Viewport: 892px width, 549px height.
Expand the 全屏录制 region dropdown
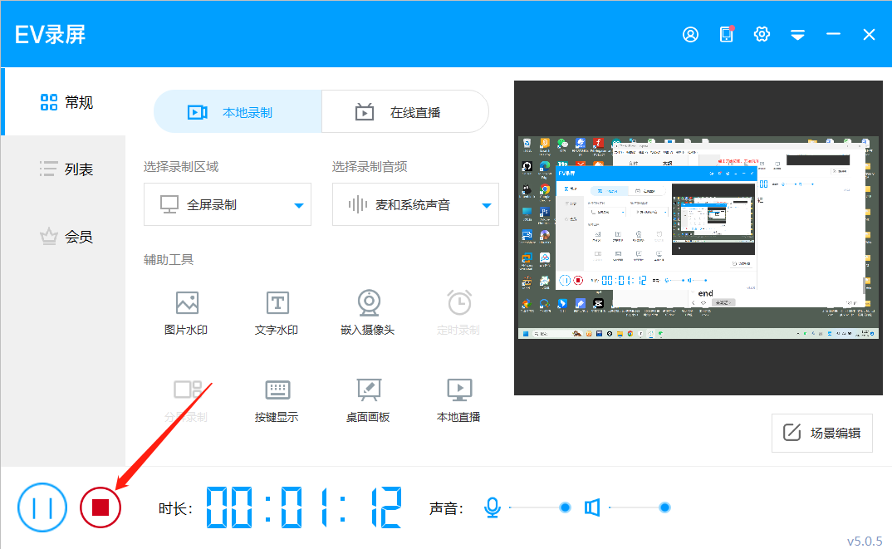point(228,204)
